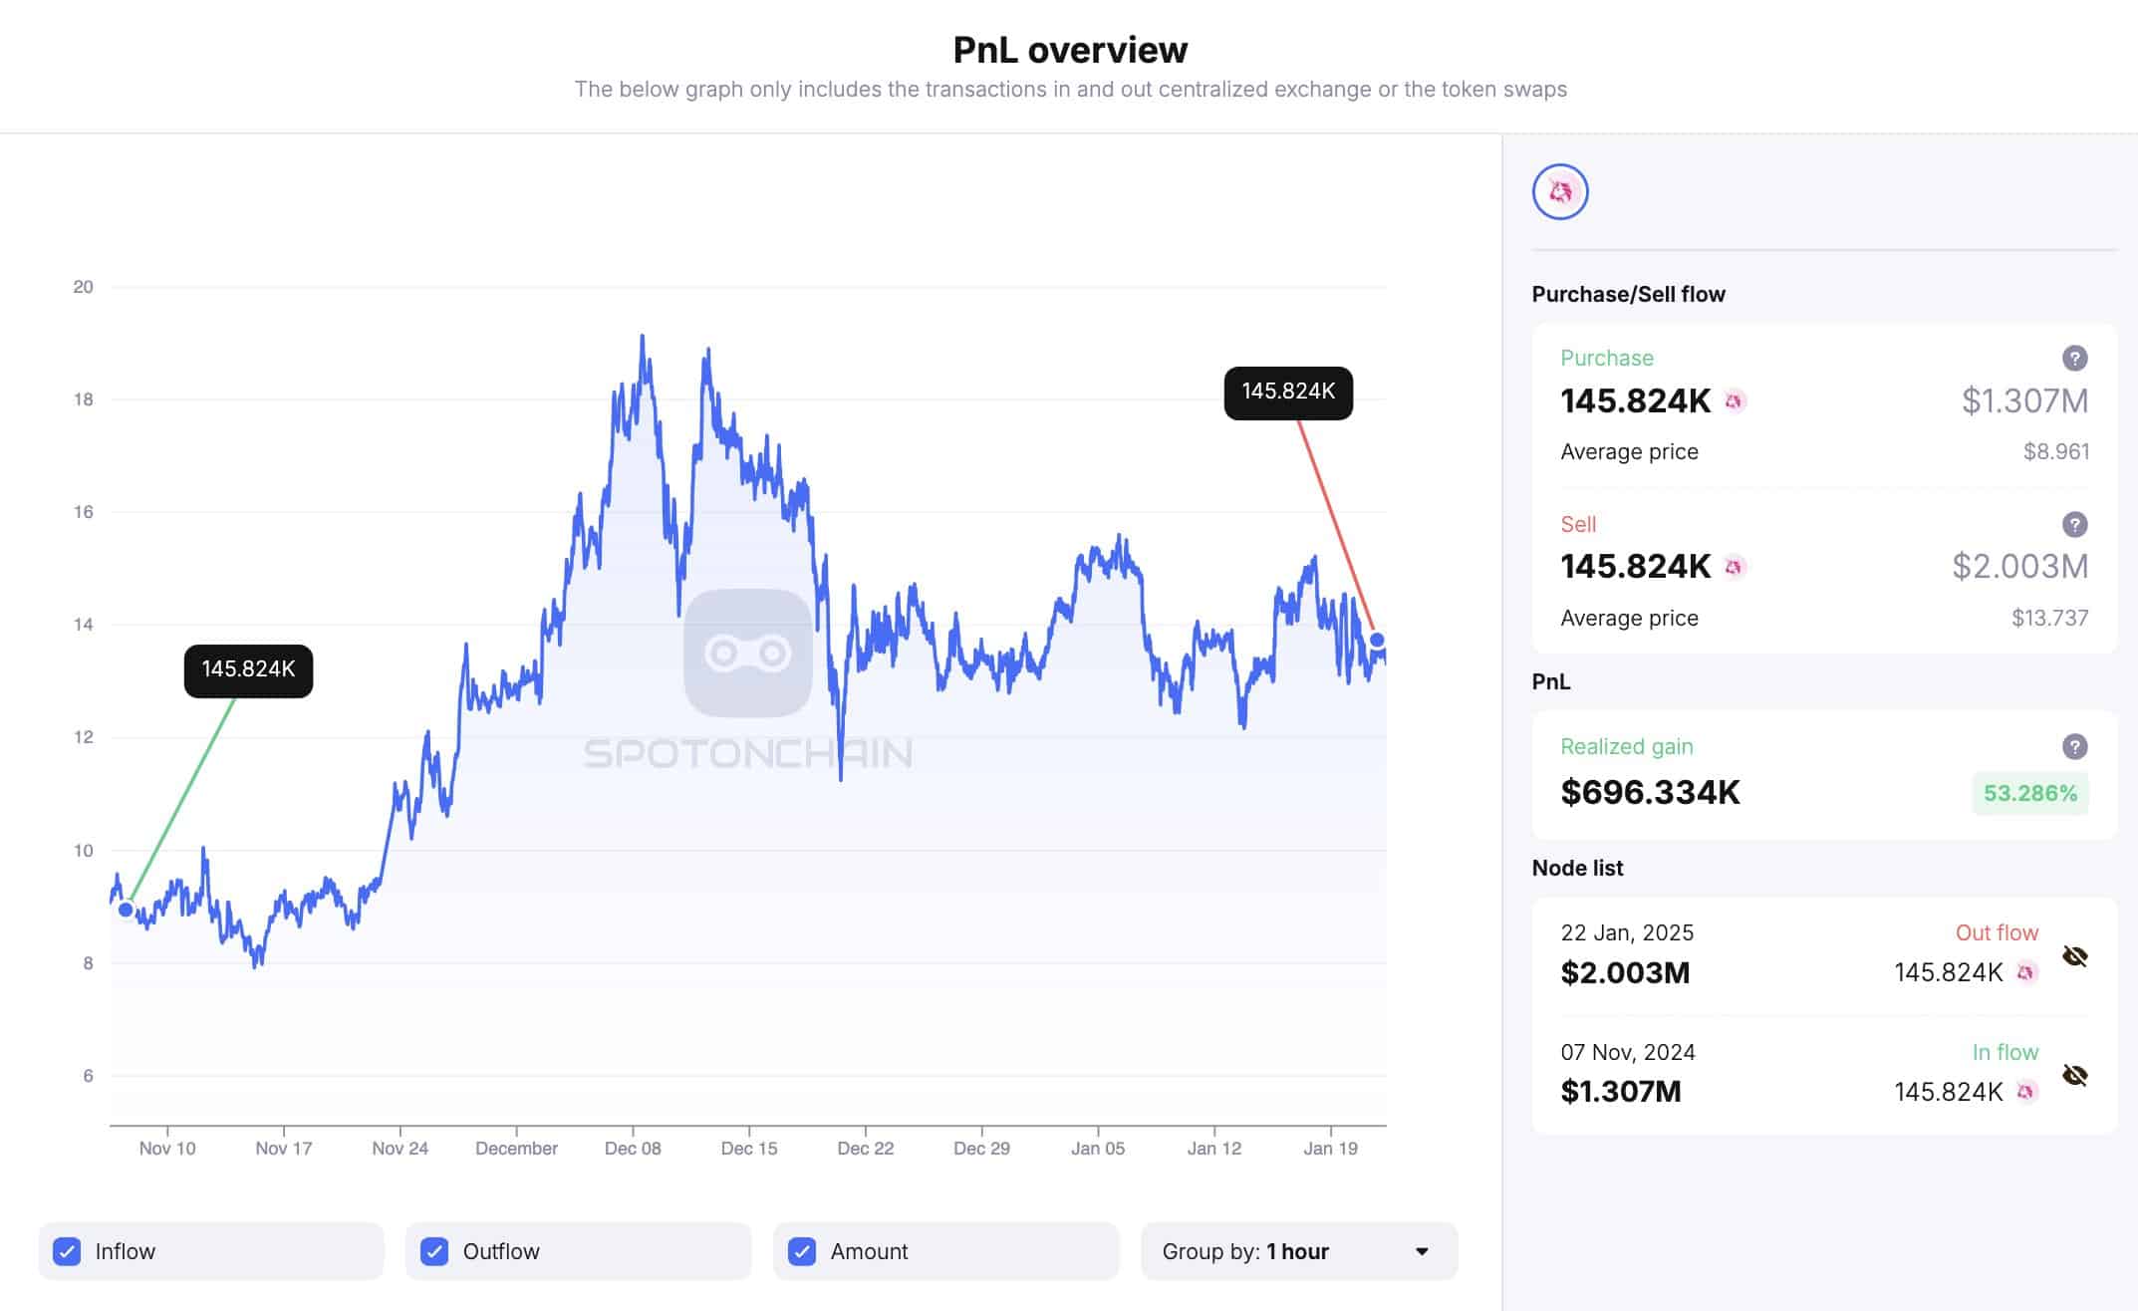Click UNI token icon beside Purchase amount
The image size is (2138, 1311).
point(1735,400)
